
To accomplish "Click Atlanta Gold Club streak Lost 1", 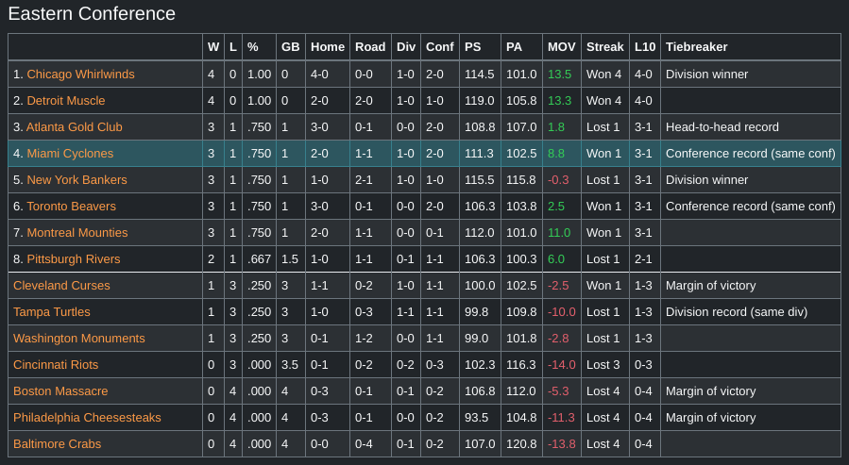I will (603, 127).
